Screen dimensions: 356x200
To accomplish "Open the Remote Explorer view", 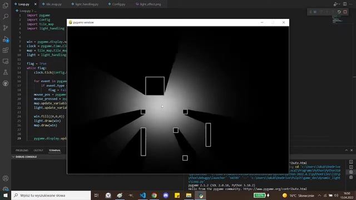I will [x=6, y=61].
